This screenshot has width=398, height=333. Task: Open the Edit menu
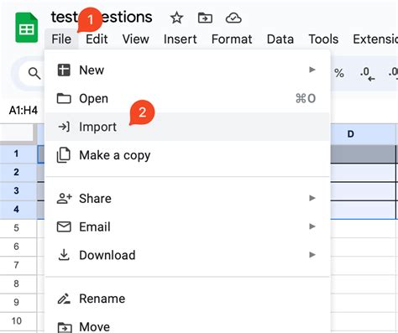(x=97, y=39)
